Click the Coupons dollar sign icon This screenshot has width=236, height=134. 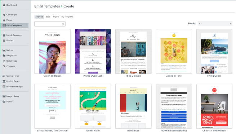click(4, 66)
